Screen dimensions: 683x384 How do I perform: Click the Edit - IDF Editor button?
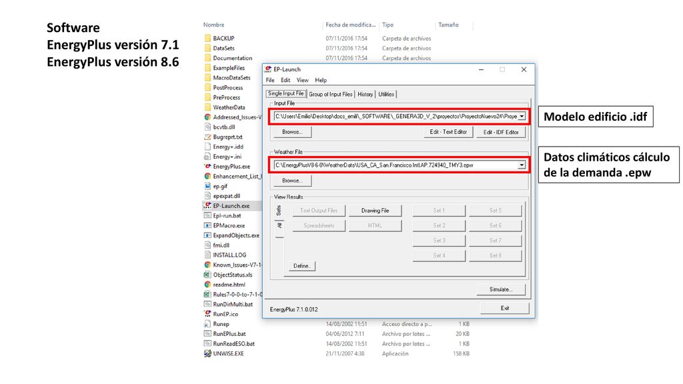point(501,132)
